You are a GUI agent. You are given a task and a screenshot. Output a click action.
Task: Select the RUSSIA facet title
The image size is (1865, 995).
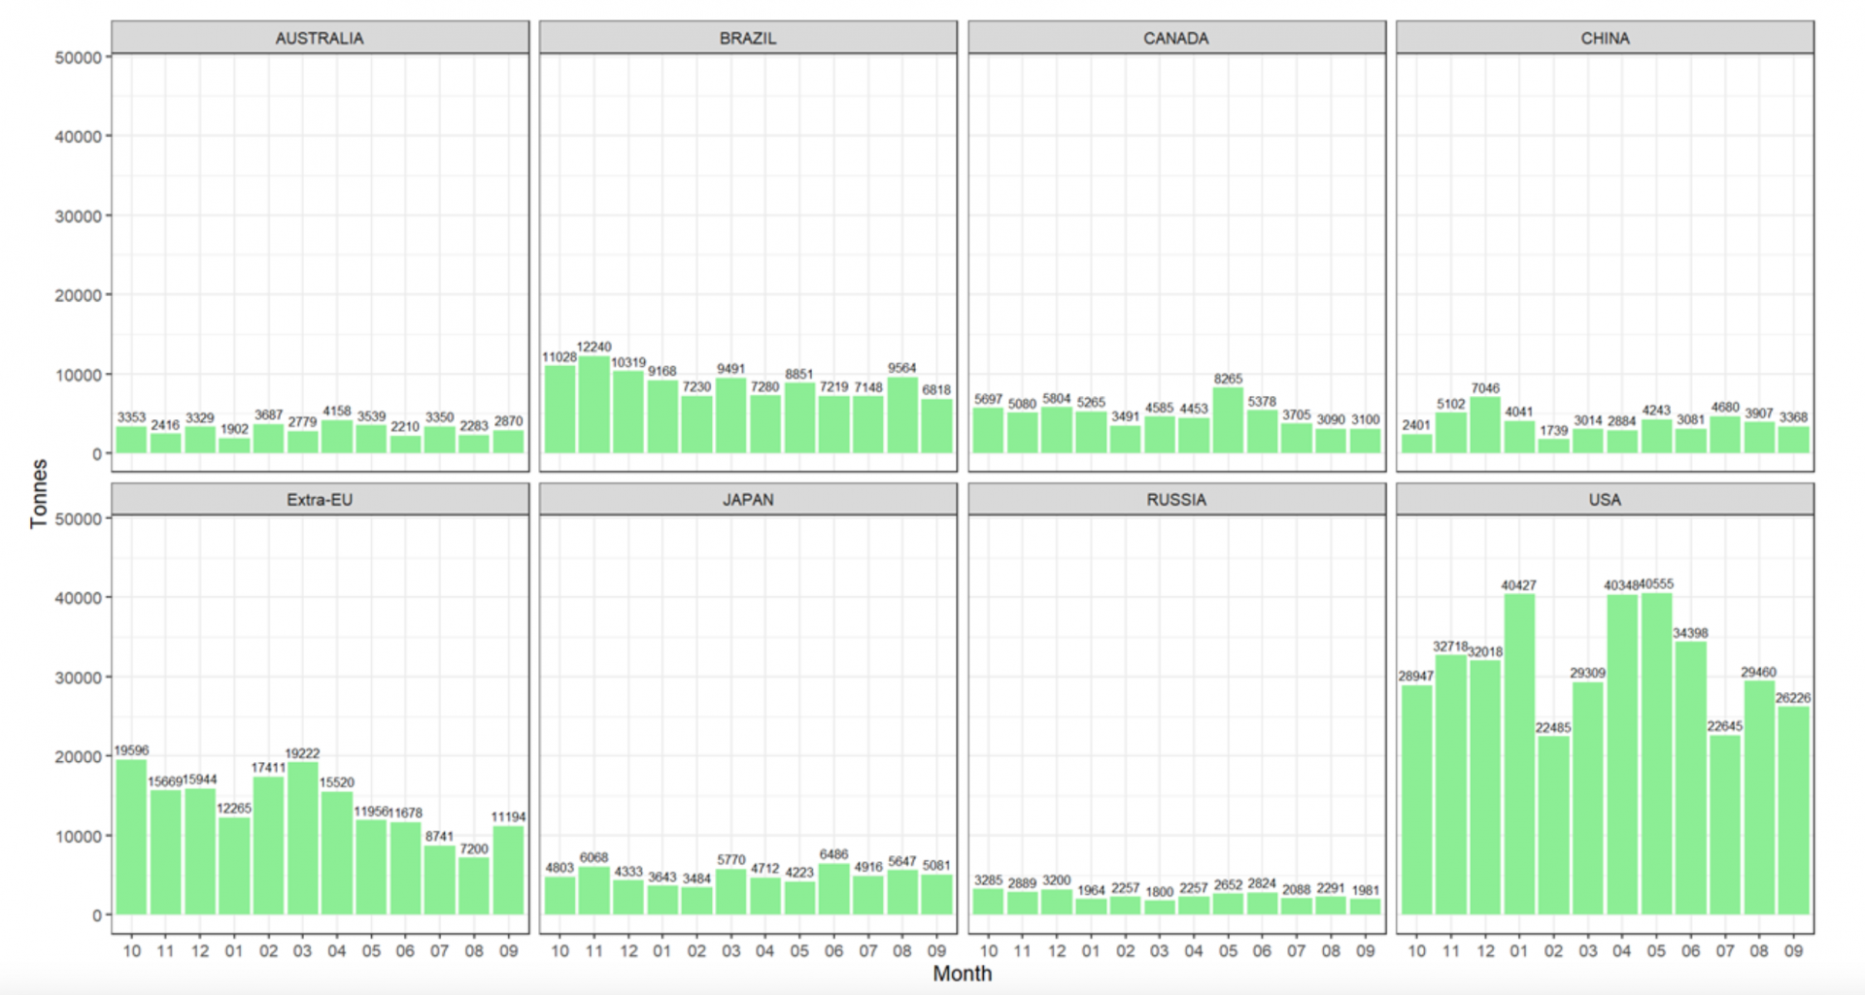[1176, 499]
